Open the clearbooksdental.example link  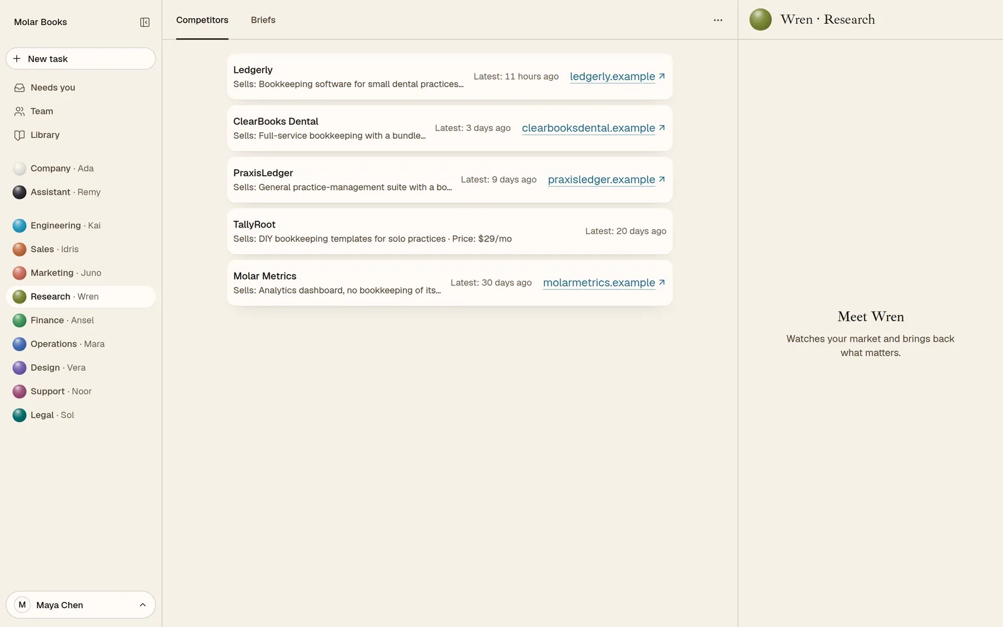click(594, 128)
